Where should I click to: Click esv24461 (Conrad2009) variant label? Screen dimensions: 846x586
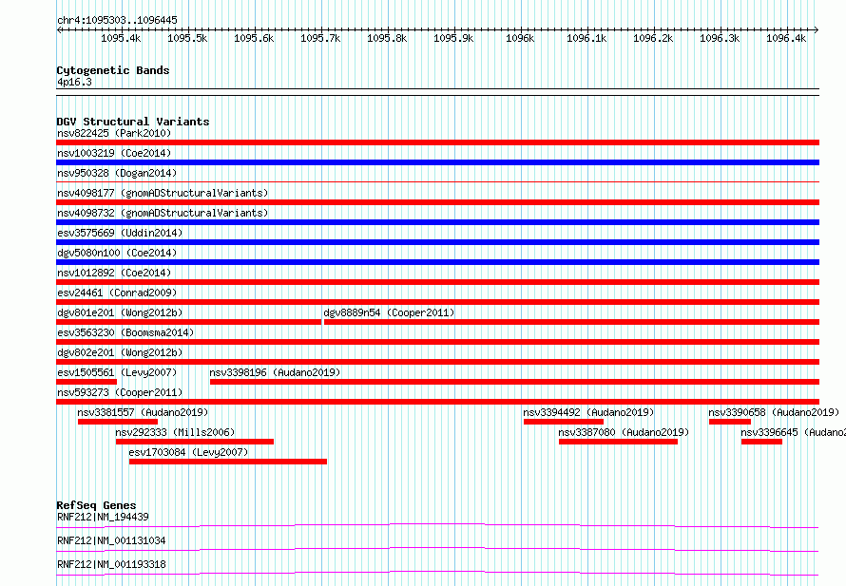pos(117,293)
